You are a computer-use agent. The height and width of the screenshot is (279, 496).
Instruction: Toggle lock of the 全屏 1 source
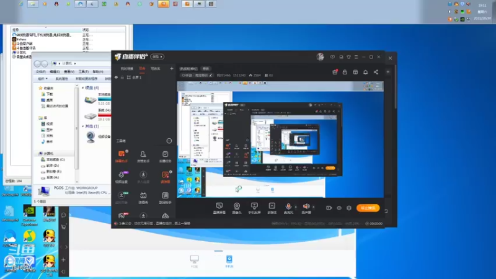(x=122, y=77)
